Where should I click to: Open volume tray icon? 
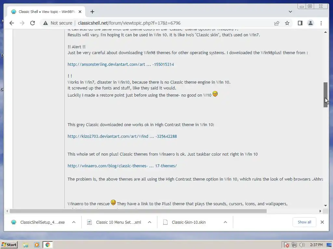pos(302,245)
